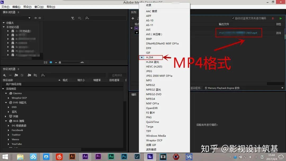
Task: Click the Media Browser search magnifier
Action: [87, 18]
